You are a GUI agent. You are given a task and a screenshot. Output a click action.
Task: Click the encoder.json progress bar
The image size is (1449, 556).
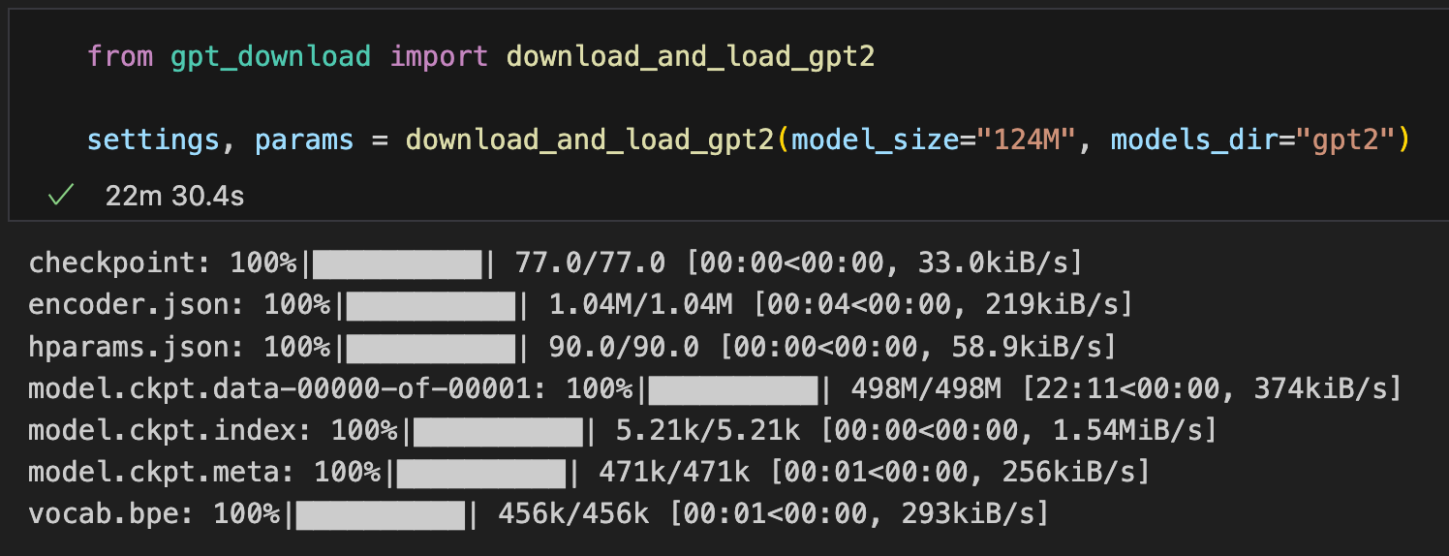(x=431, y=305)
